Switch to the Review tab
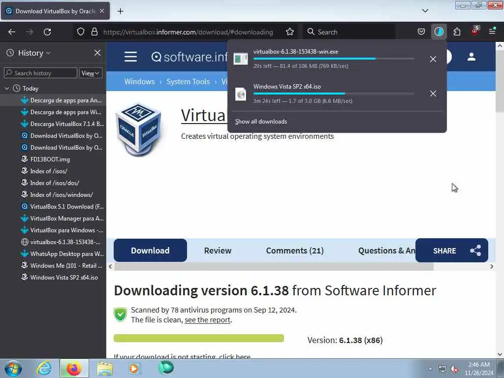504x378 pixels. (x=218, y=251)
